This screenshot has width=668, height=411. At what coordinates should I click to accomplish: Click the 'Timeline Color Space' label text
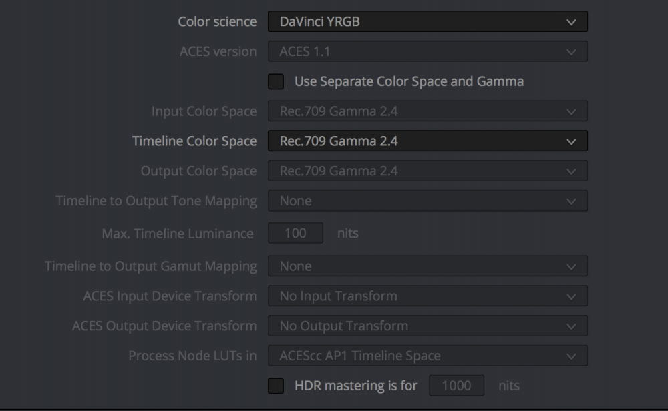(194, 141)
